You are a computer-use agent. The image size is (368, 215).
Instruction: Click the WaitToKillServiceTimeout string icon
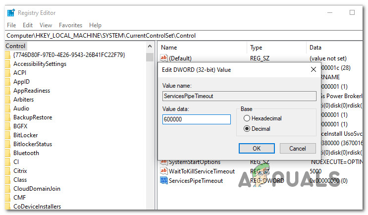point(164,171)
